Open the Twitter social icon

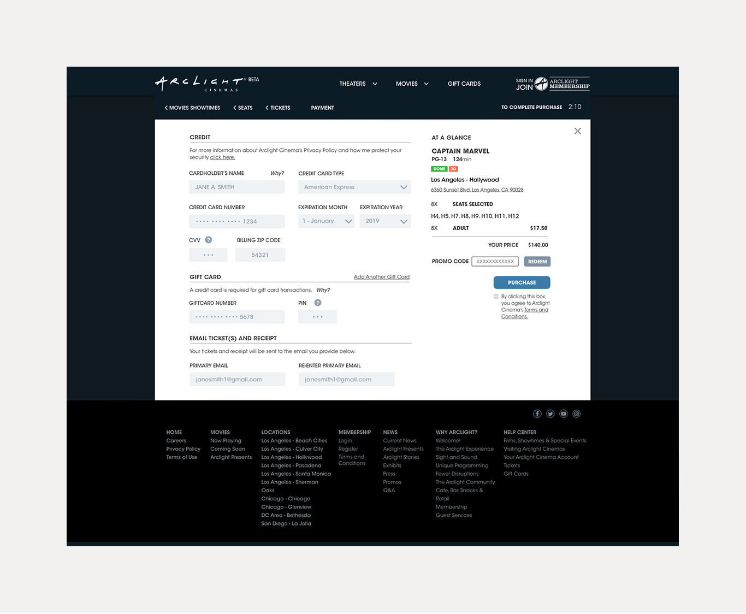tap(550, 414)
